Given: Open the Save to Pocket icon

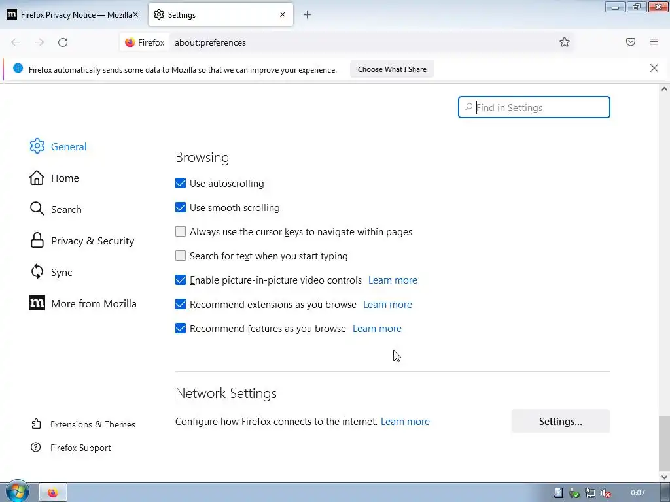Looking at the screenshot, I should pos(631,42).
